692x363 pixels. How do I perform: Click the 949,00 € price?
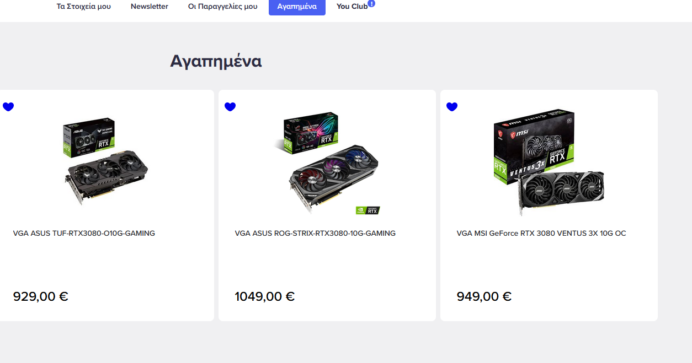484,296
